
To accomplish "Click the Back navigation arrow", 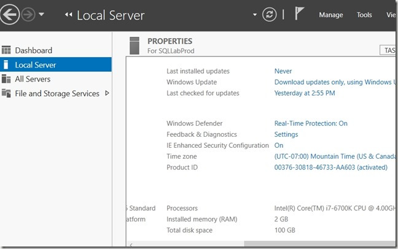I will coord(8,15).
